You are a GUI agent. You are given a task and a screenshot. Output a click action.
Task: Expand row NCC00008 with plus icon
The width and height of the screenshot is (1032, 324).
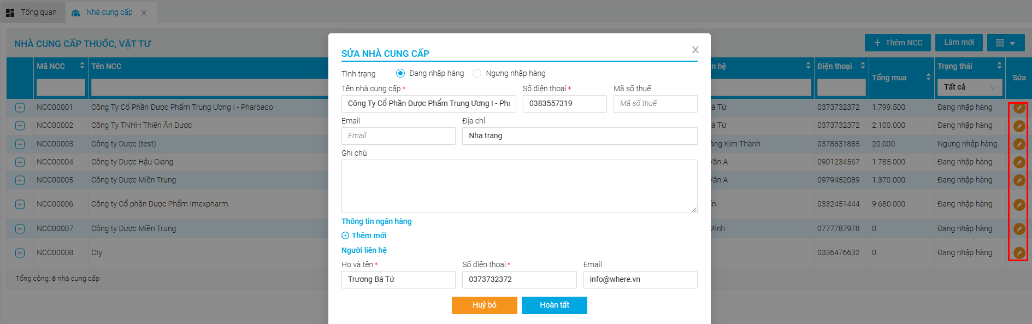(20, 253)
